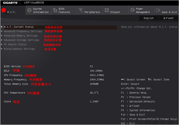Click the F12 Print Screen hint

[x=149, y=119]
